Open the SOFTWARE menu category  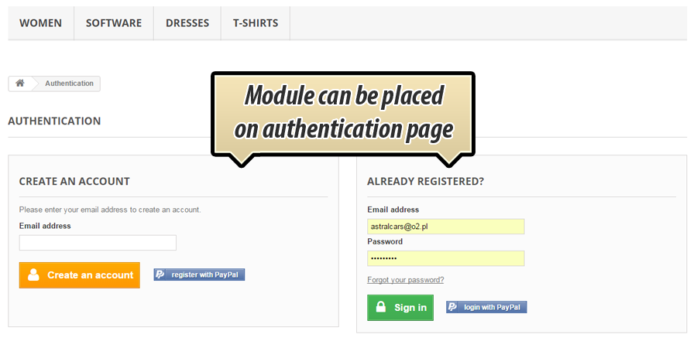tap(114, 23)
